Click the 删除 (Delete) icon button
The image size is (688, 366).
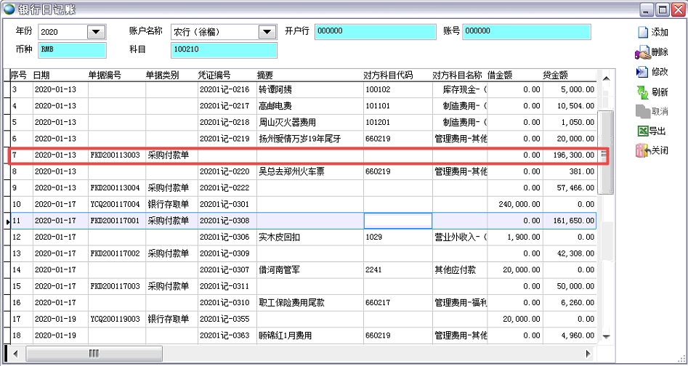642,52
